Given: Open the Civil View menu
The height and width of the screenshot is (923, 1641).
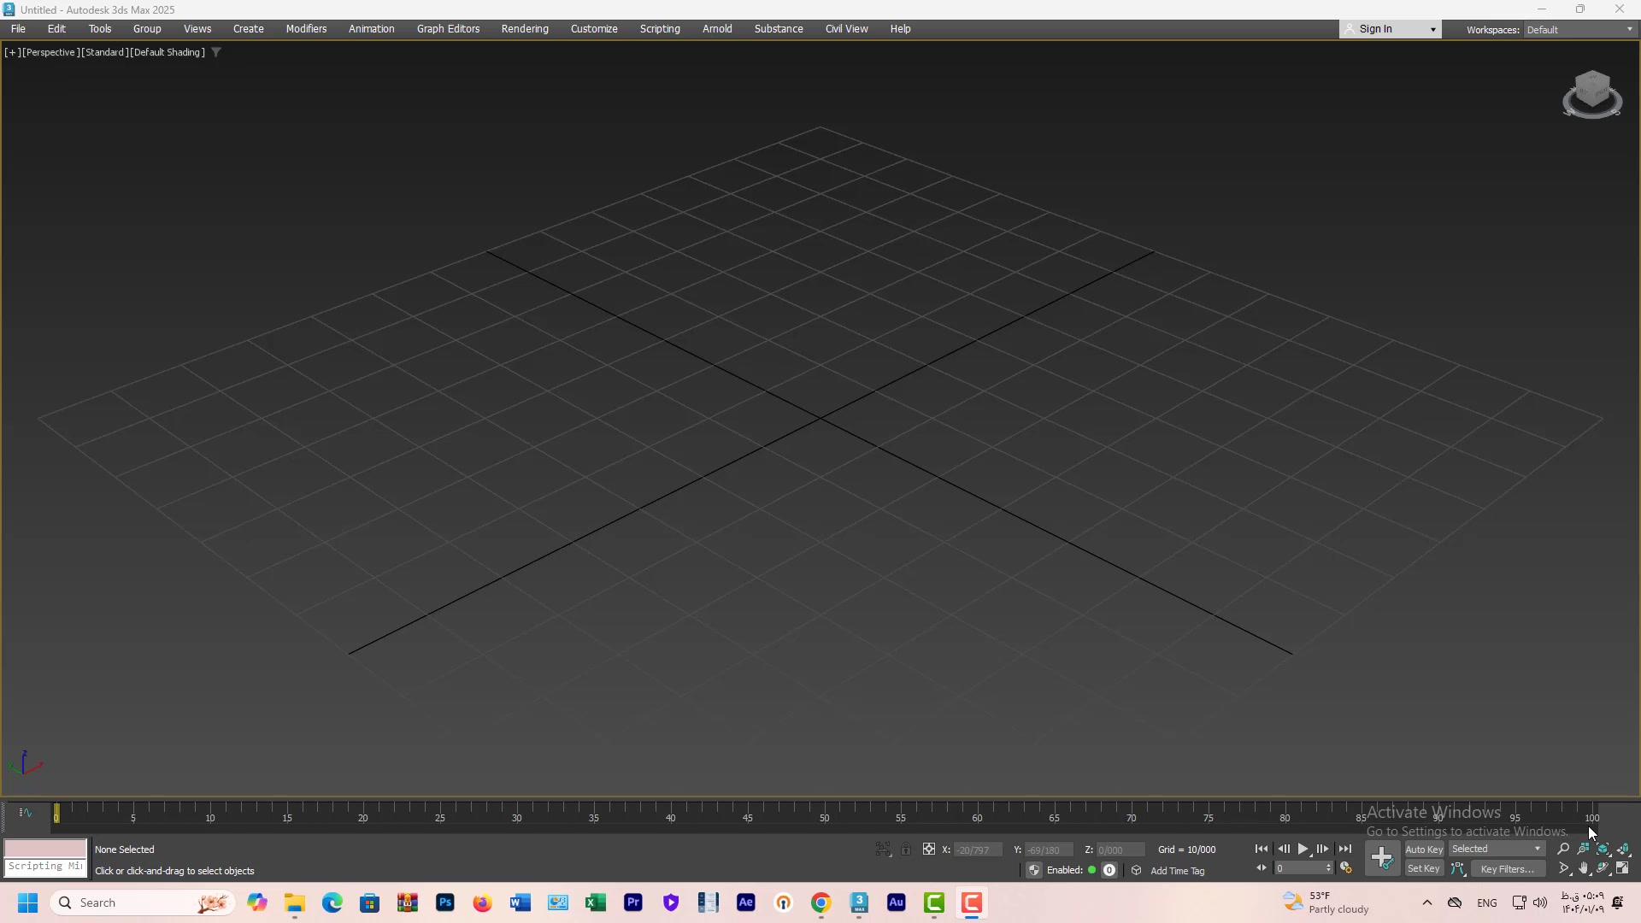Looking at the screenshot, I should 846,29.
